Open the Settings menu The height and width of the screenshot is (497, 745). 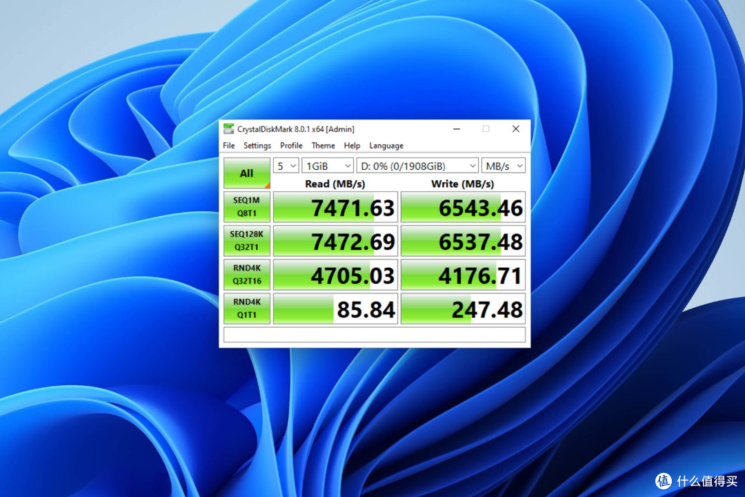click(257, 146)
